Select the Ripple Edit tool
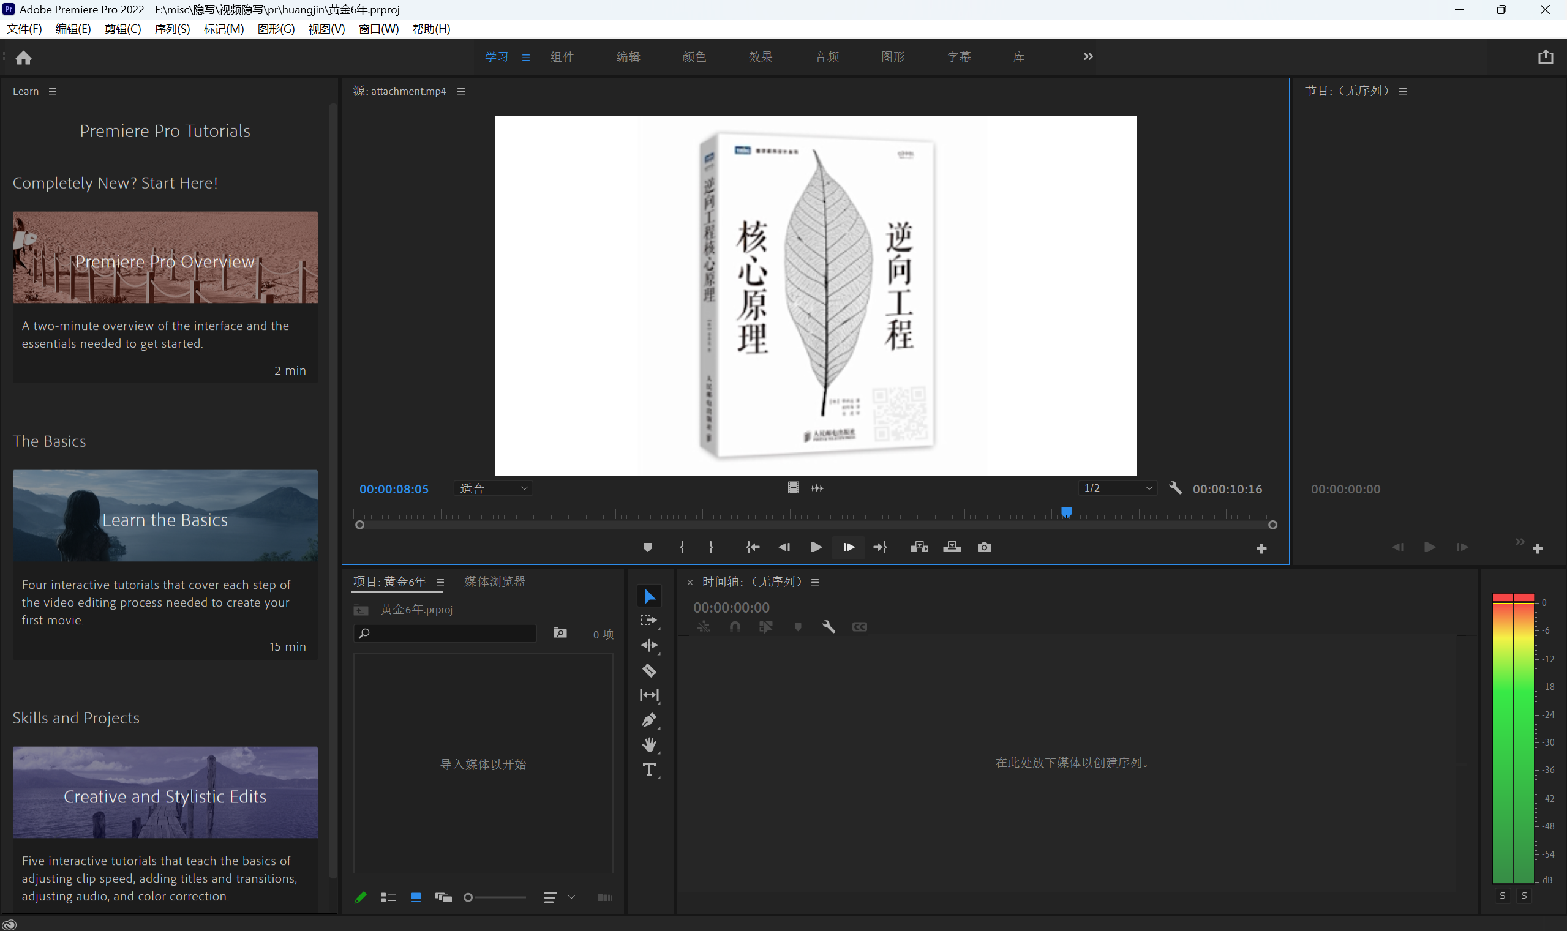 [649, 646]
